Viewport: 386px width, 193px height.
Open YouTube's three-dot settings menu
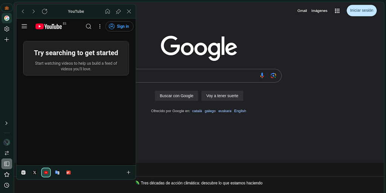(100, 26)
